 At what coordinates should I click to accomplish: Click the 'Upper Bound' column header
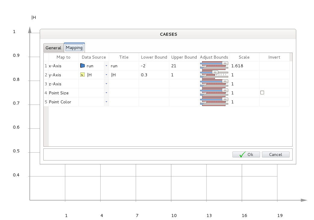pos(184,57)
